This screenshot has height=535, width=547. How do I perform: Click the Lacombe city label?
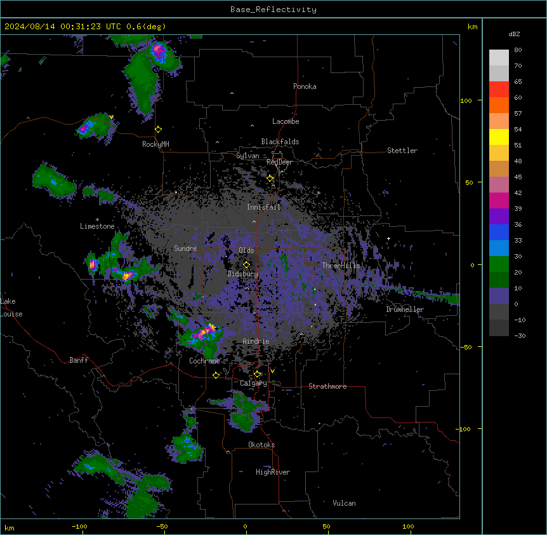pyautogui.click(x=286, y=121)
